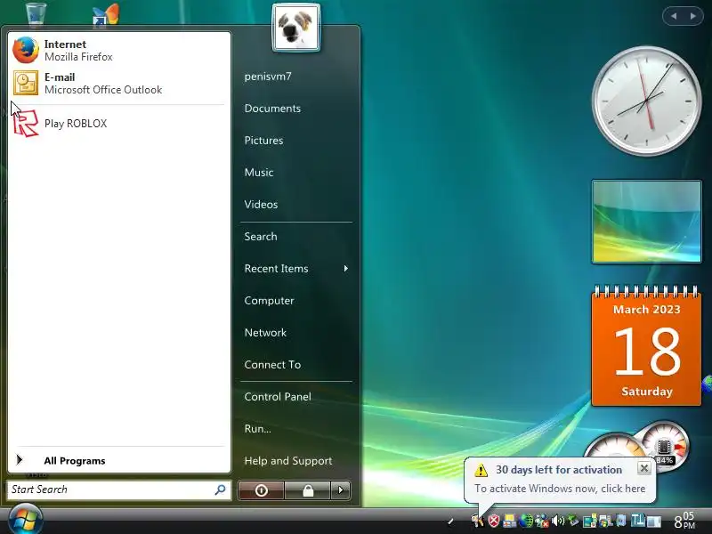Click the TL tray icon
The image size is (712, 534).
point(637,520)
